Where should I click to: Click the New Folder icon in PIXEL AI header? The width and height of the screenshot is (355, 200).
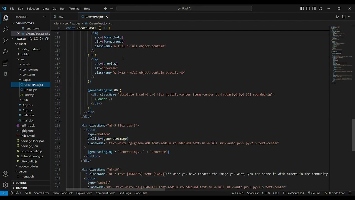(x=36, y=39)
